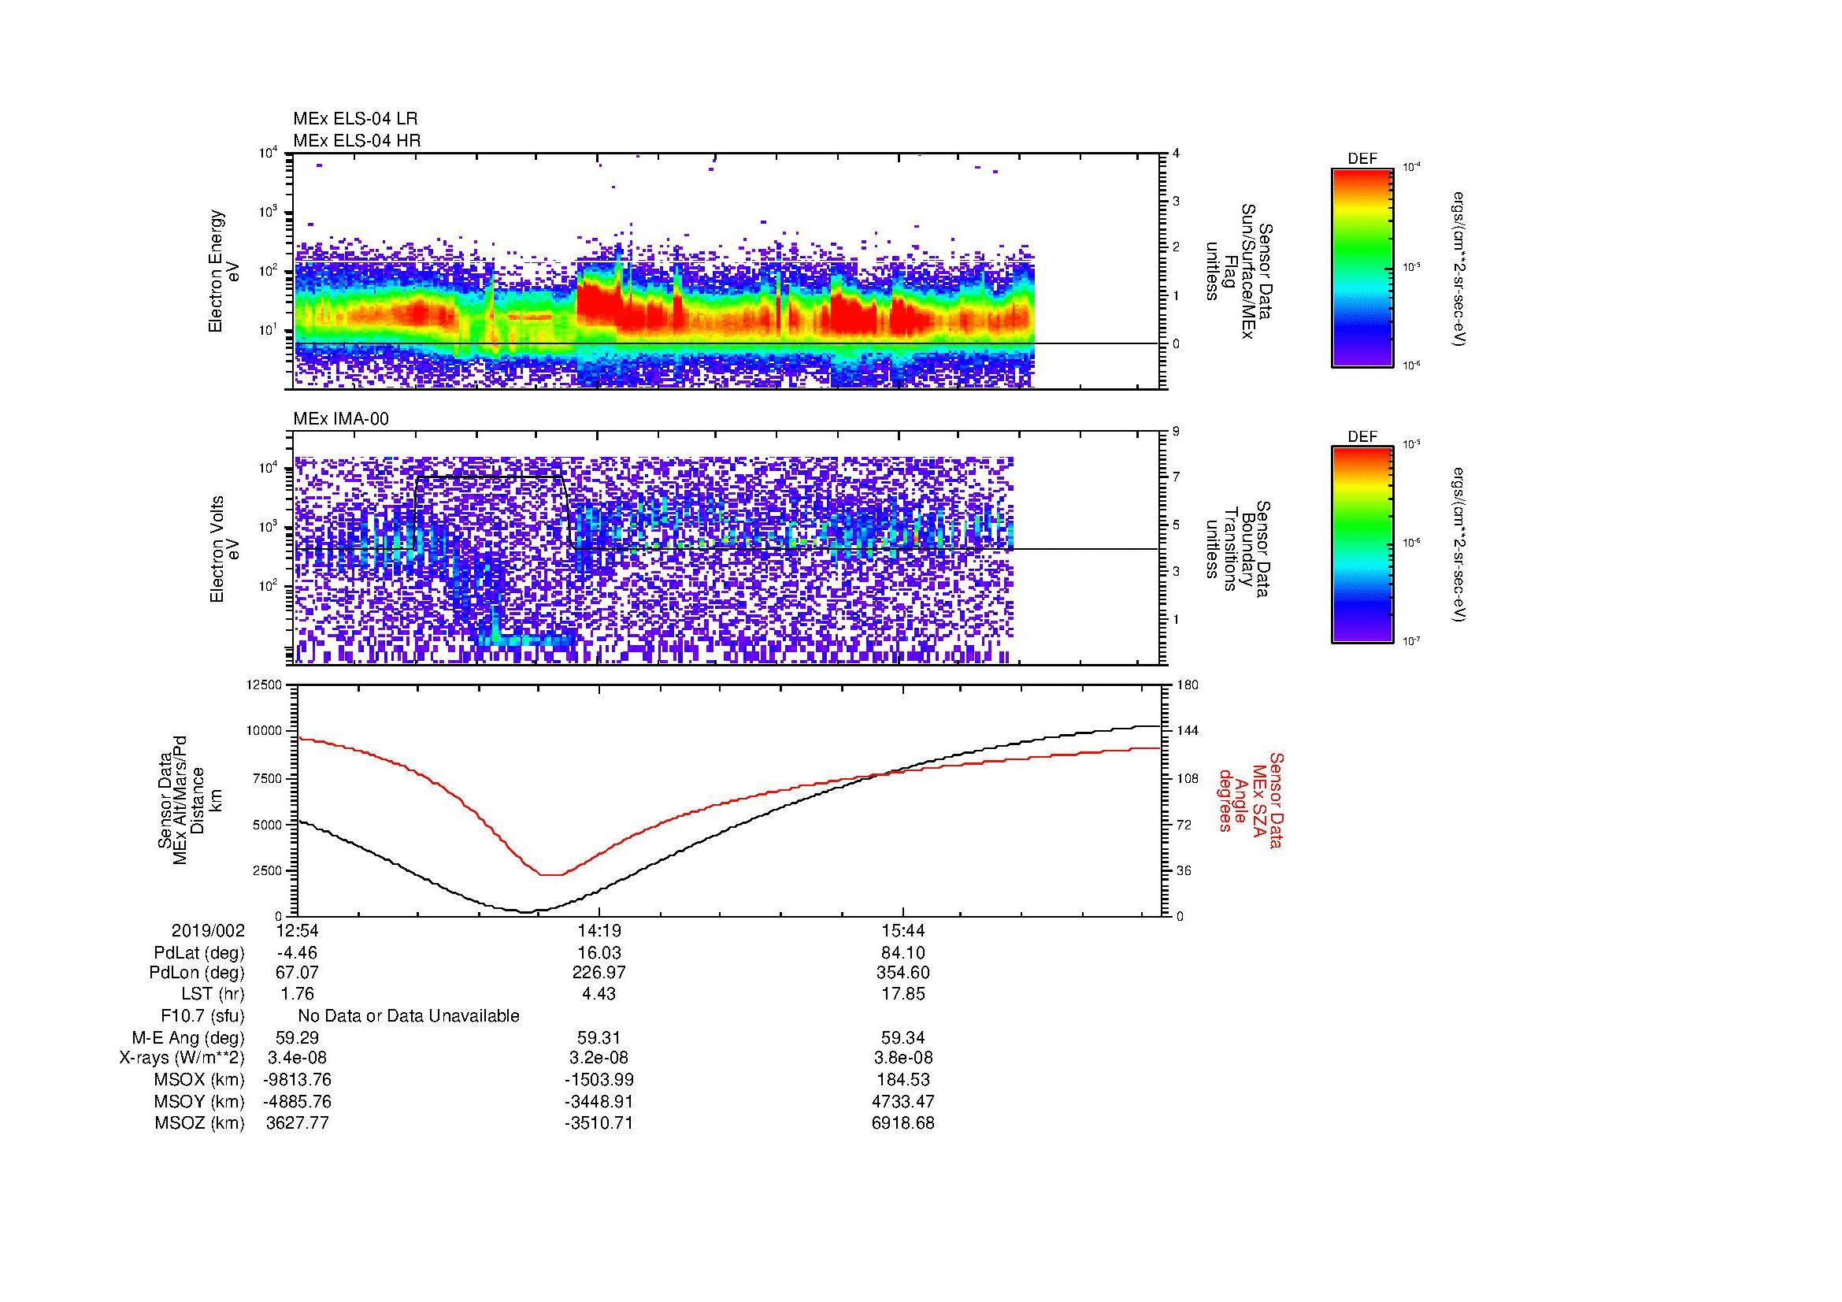Click the lower DEF color bar beside IMA panel
The image size is (1842, 1302).
1362,545
